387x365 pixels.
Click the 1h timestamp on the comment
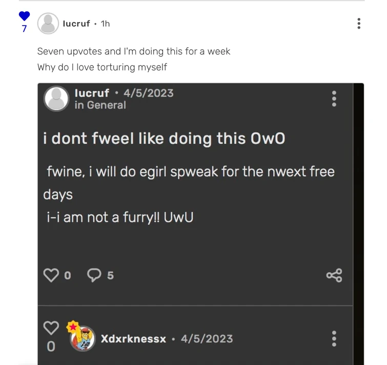coord(105,24)
